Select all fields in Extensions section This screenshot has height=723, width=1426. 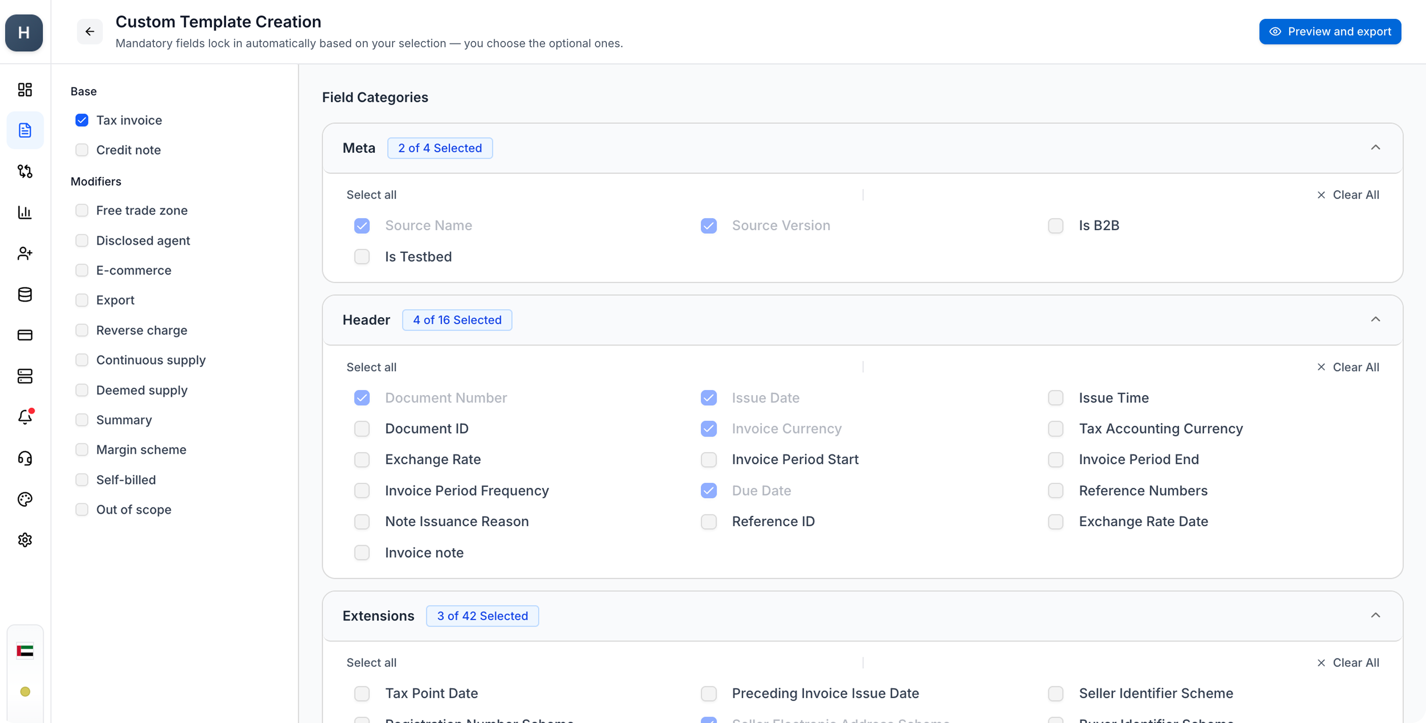(x=371, y=663)
